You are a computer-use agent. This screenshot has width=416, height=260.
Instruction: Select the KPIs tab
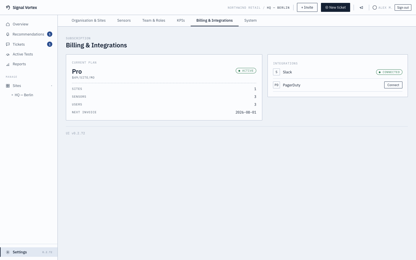click(x=181, y=21)
